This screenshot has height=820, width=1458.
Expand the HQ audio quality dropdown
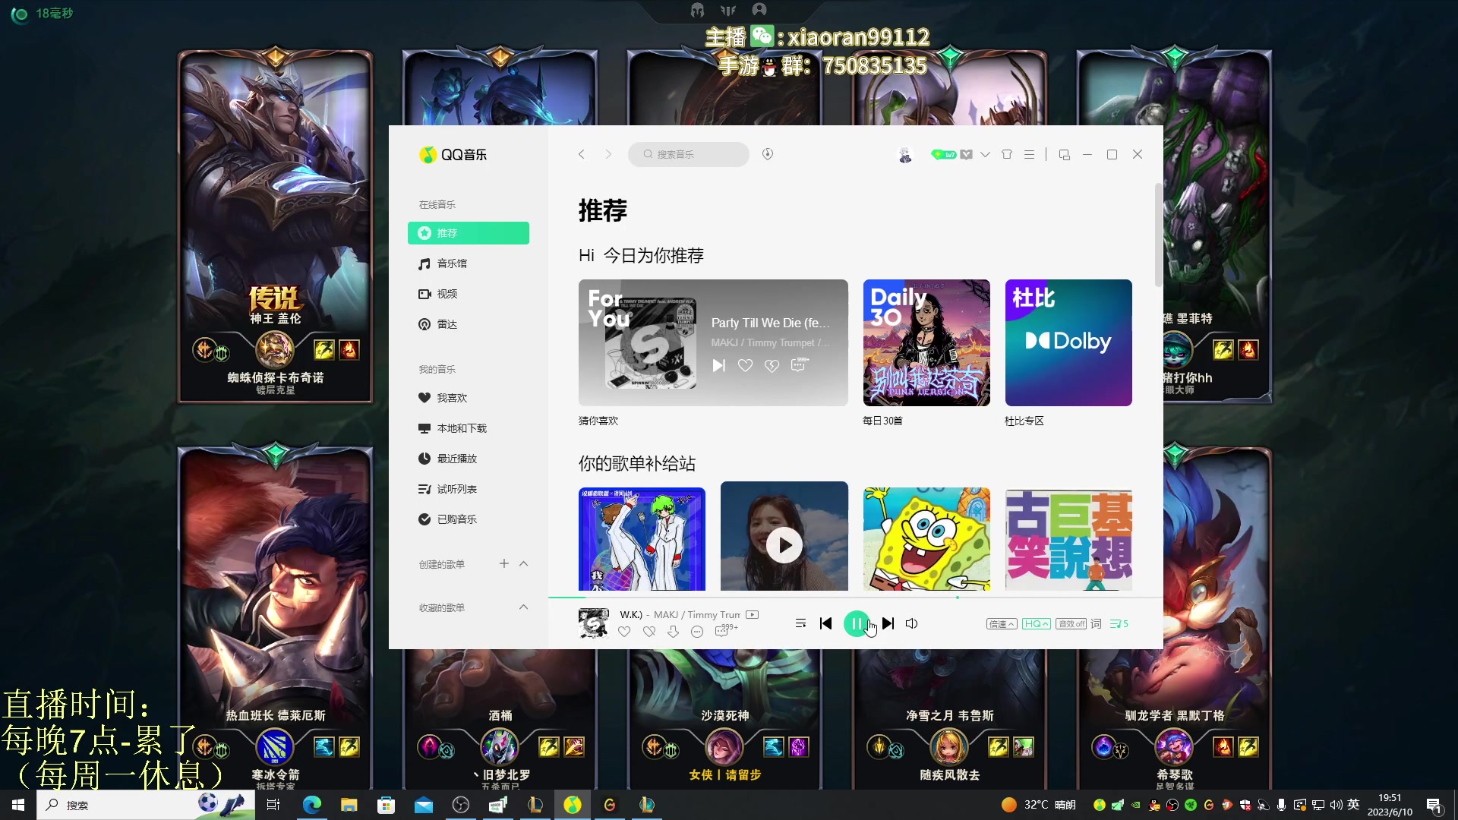(1036, 624)
